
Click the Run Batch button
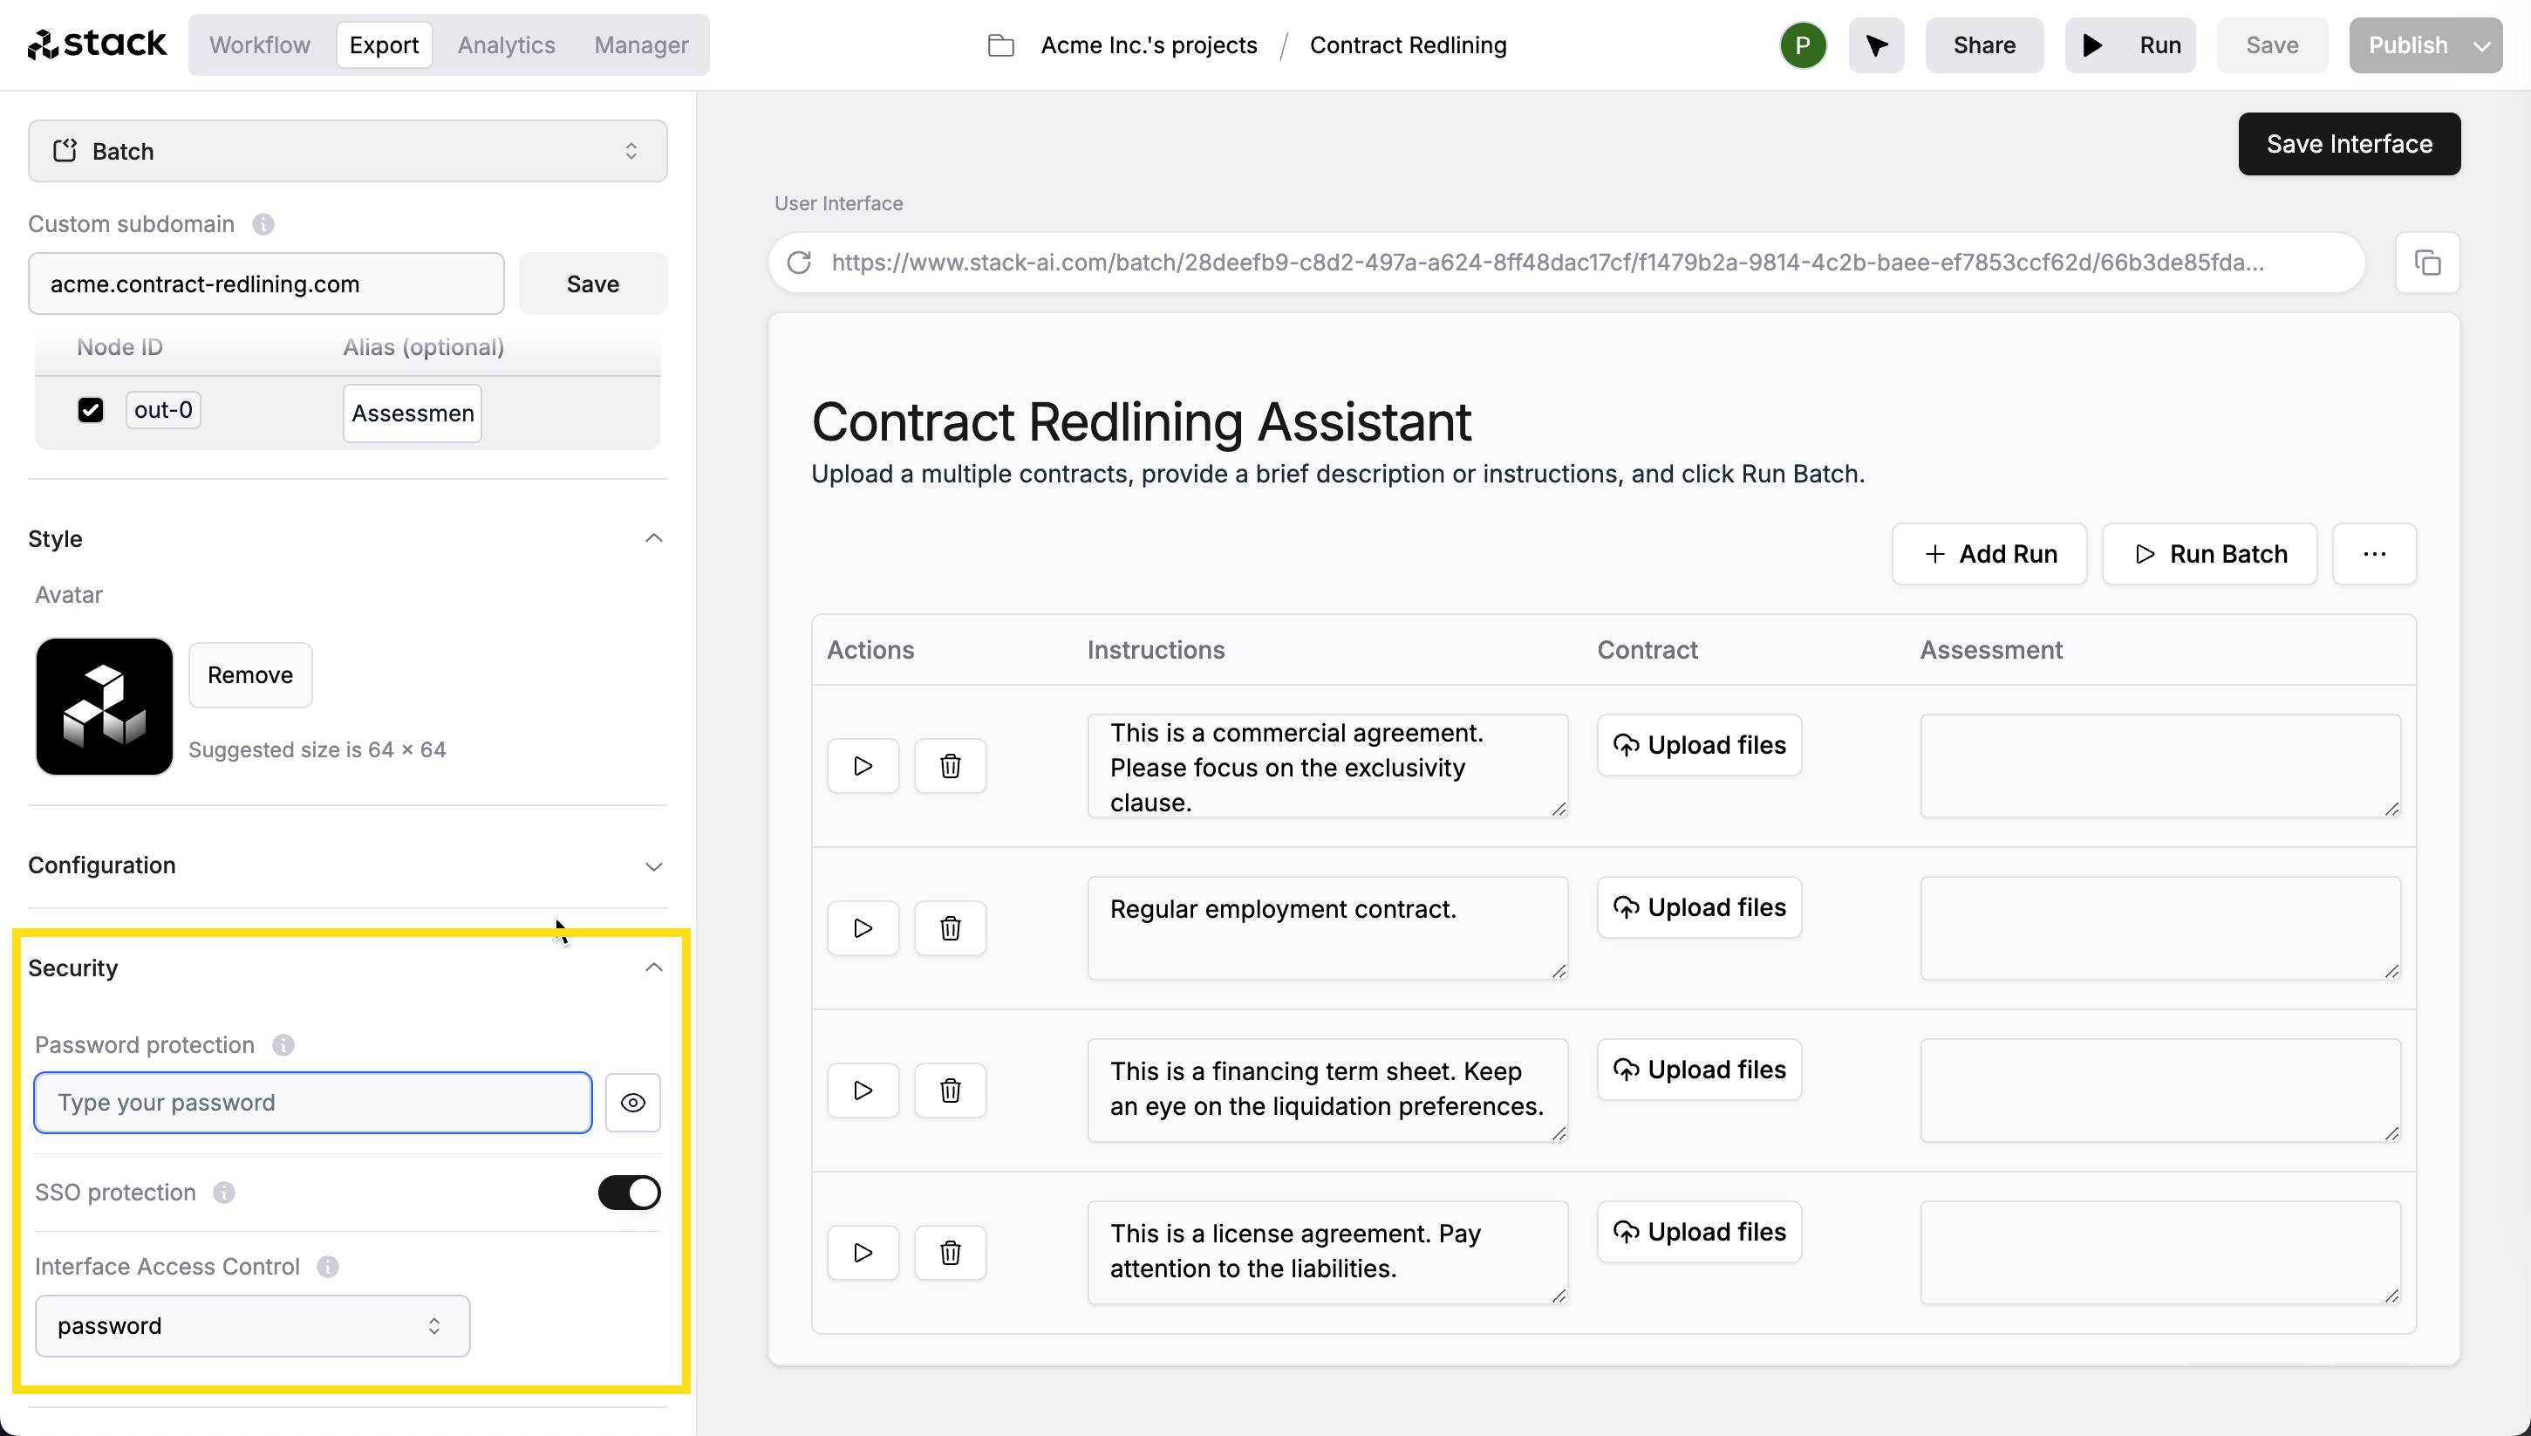pyautogui.click(x=2209, y=553)
